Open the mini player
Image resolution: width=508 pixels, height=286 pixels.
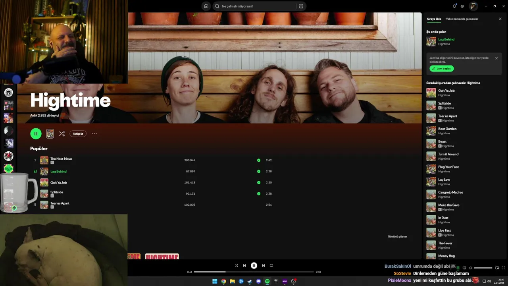coord(497,268)
